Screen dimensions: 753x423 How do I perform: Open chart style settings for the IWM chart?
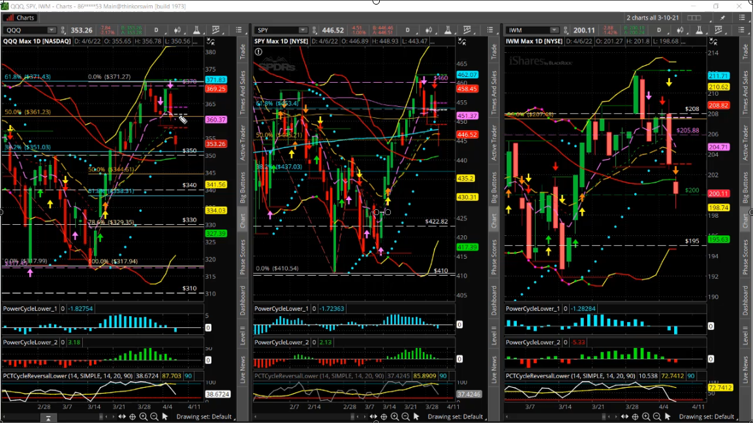(x=680, y=30)
